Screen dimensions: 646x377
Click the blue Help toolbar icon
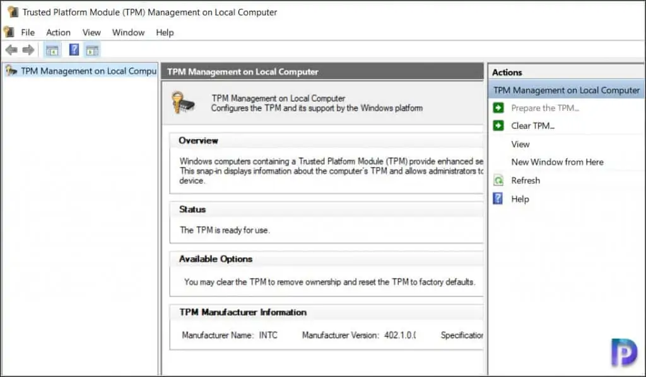(74, 50)
